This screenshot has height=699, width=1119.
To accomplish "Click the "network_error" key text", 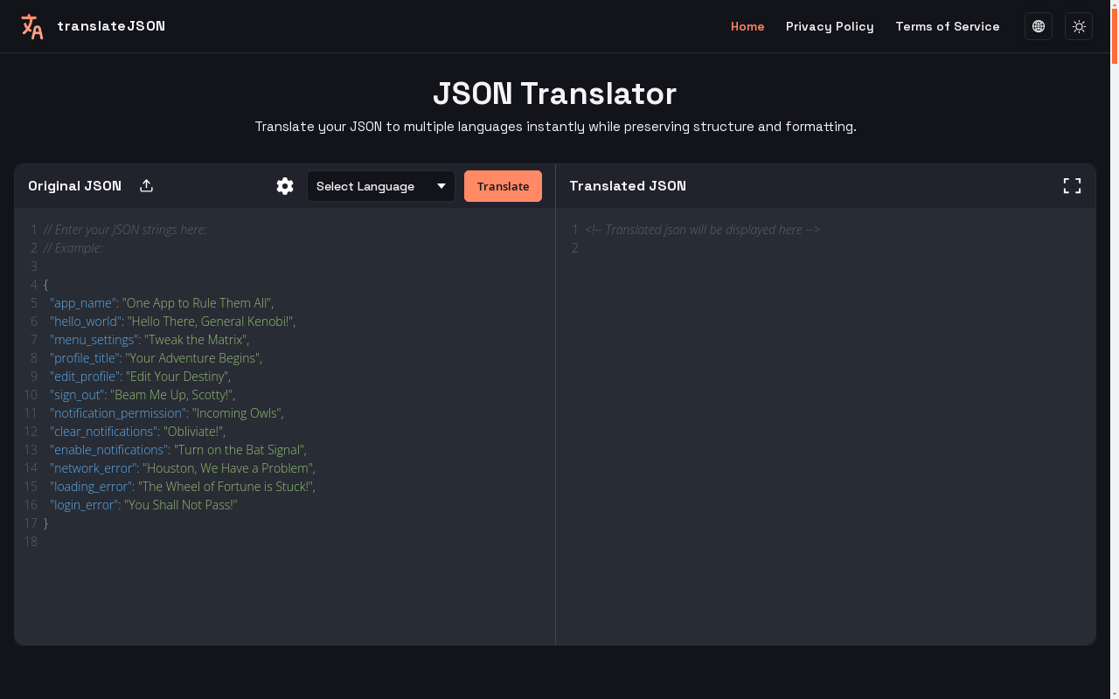I will tap(93, 467).
